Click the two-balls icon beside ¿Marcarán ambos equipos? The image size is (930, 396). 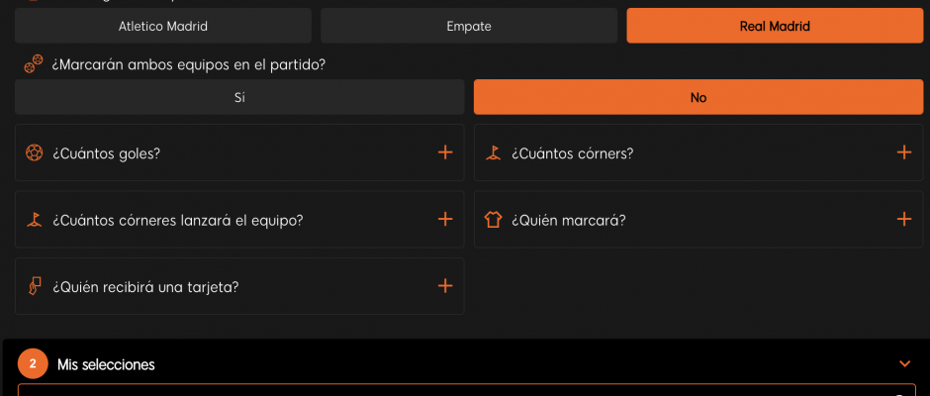point(34,64)
